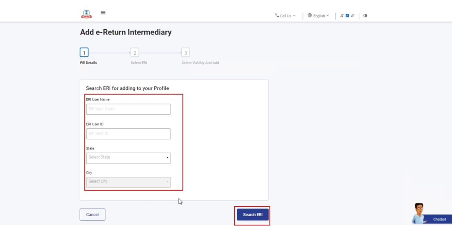Screen dimensions: 456x237
Task: Go to step 1 Fill Details
Action: (x=84, y=53)
